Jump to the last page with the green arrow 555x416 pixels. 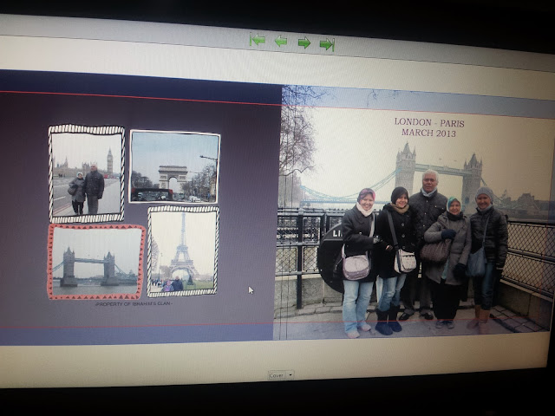tap(327, 44)
